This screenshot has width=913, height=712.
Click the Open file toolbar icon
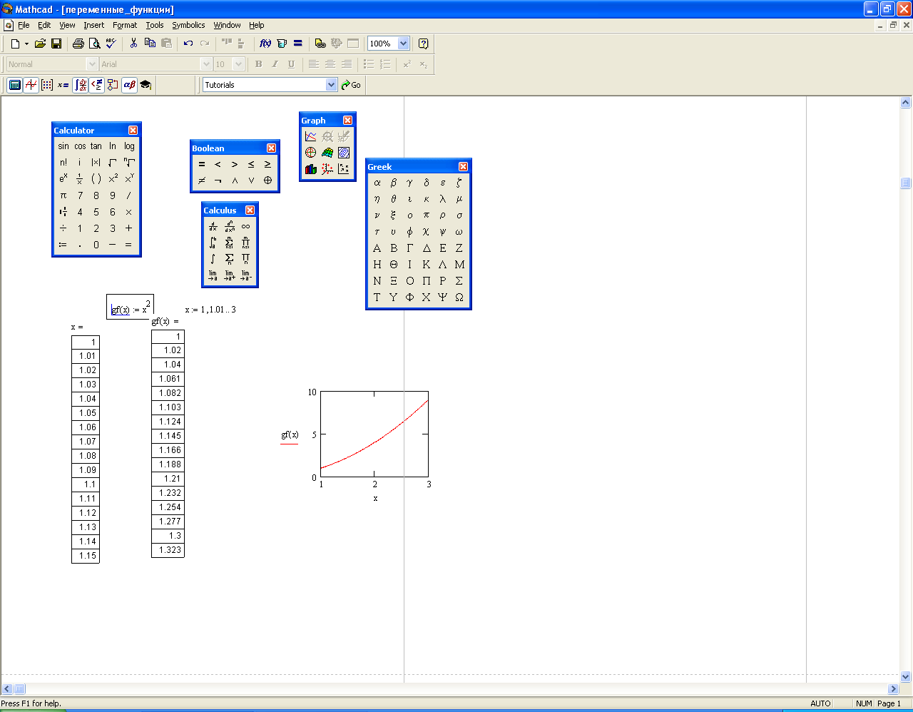[41, 44]
